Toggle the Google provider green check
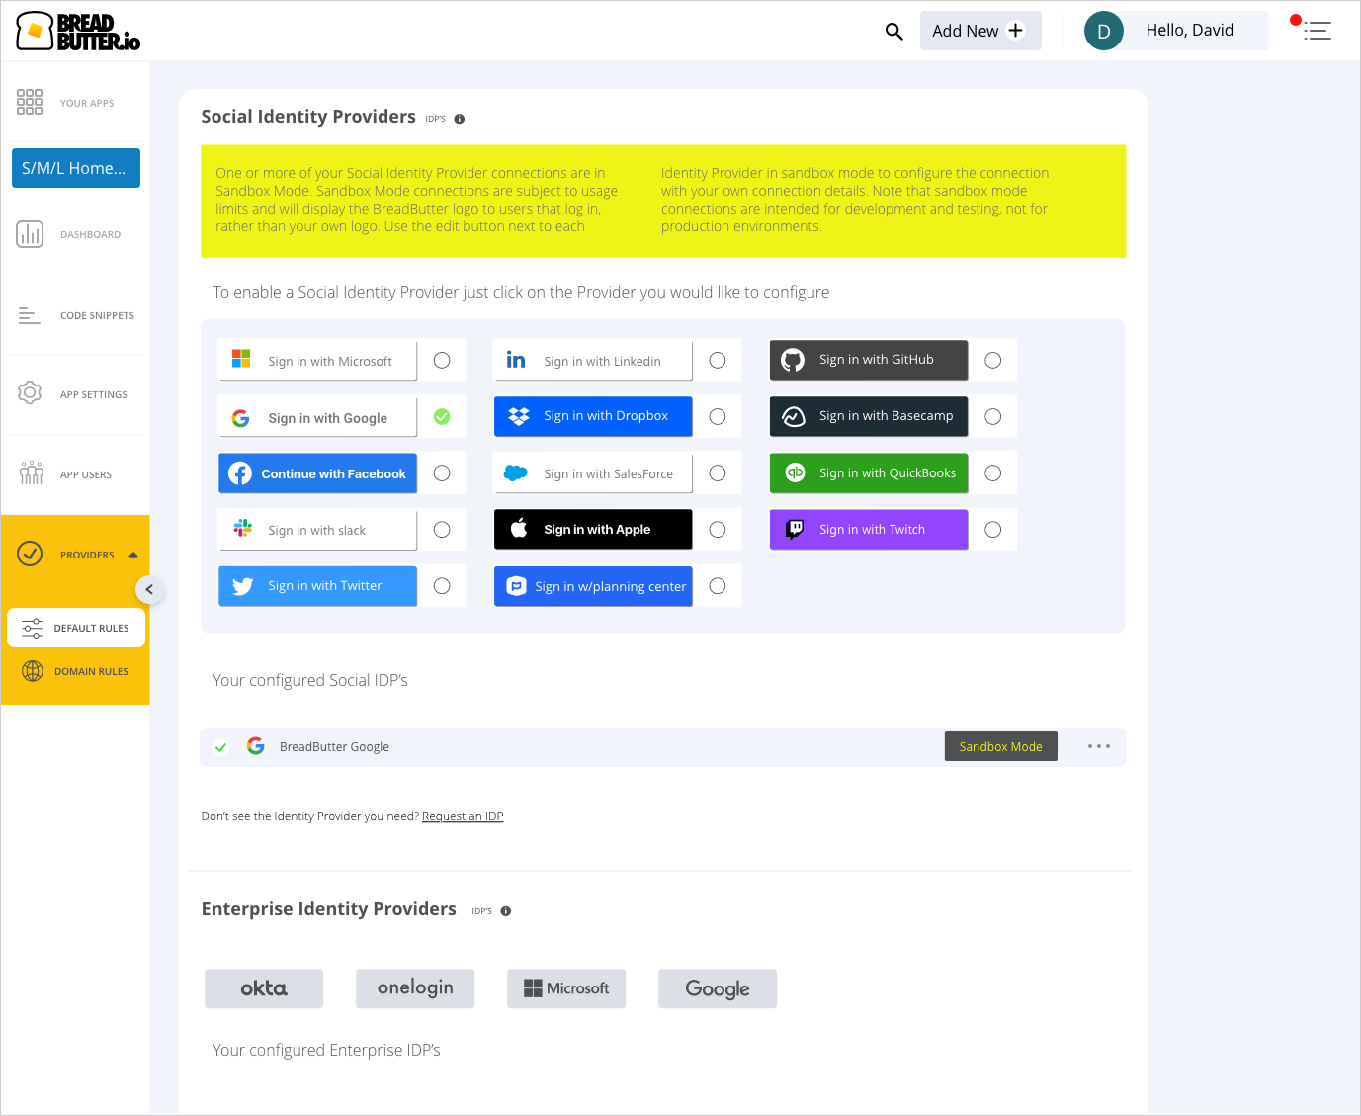This screenshot has width=1361, height=1116. 442,417
